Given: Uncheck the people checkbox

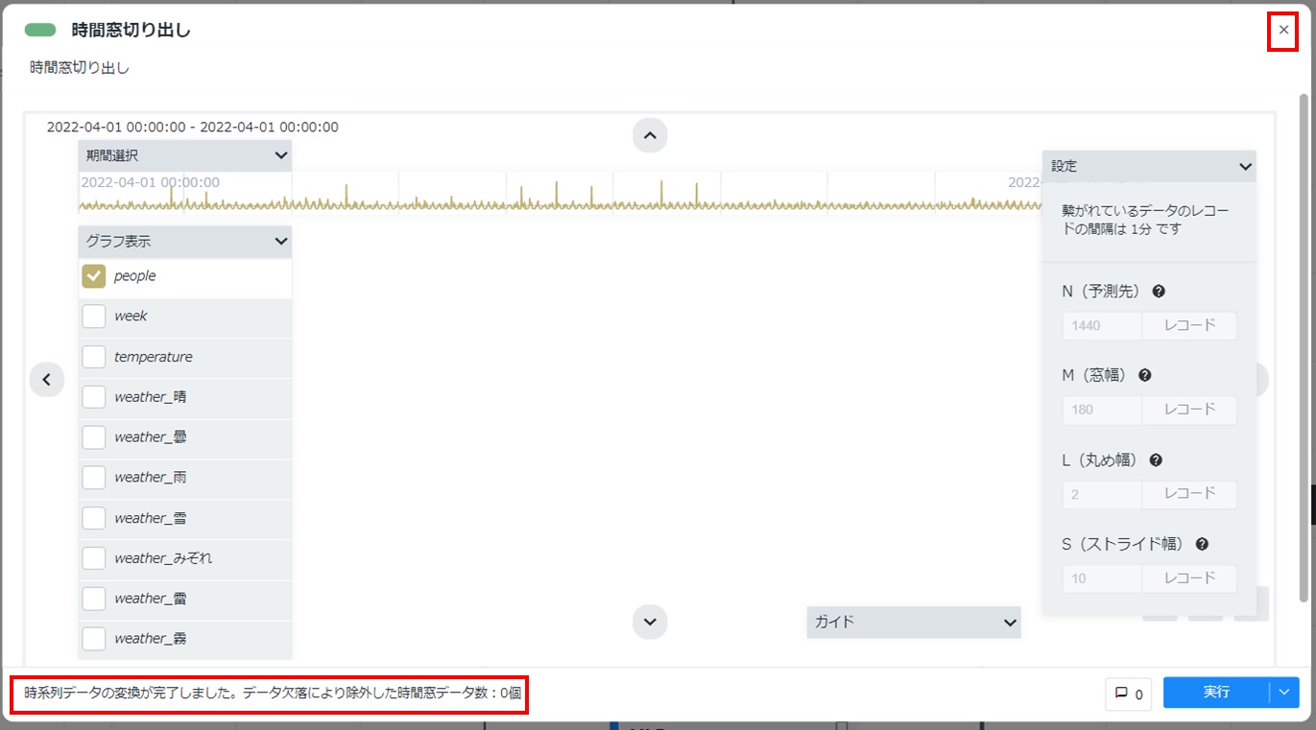Looking at the screenshot, I should [x=94, y=276].
